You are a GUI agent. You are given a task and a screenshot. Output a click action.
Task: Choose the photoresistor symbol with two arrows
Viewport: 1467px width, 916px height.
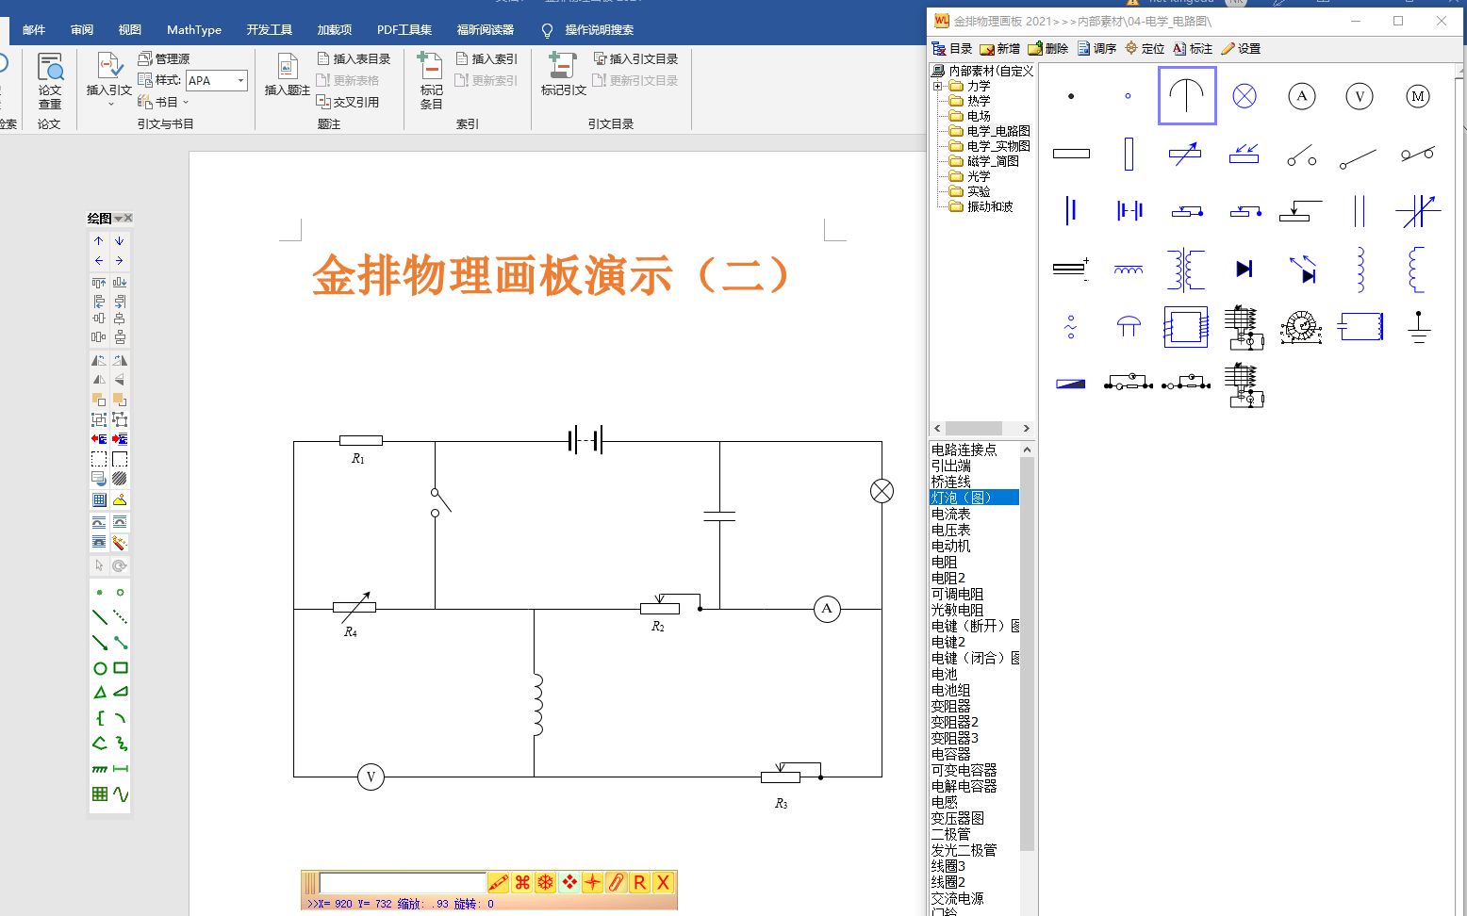pos(1244,154)
